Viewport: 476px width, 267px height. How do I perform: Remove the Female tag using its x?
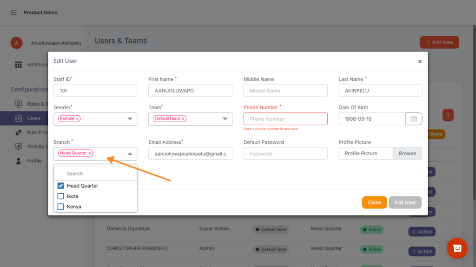pyautogui.click(x=77, y=119)
